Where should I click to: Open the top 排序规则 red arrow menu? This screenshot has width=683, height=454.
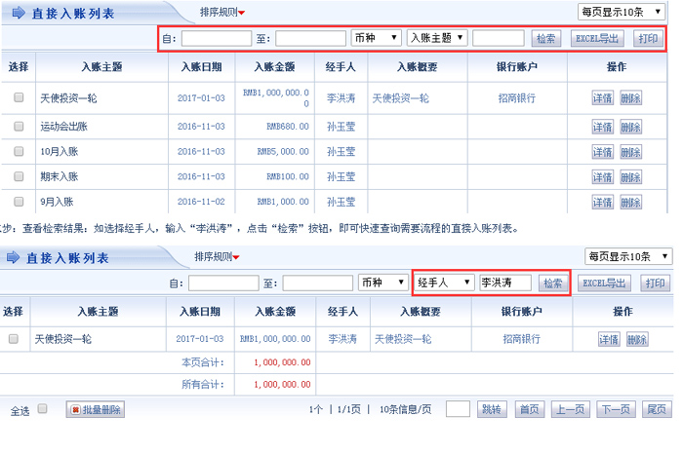(241, 14)
